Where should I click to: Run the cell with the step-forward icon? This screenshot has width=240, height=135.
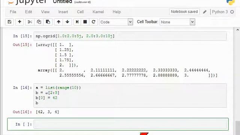[x=77, y=22]
